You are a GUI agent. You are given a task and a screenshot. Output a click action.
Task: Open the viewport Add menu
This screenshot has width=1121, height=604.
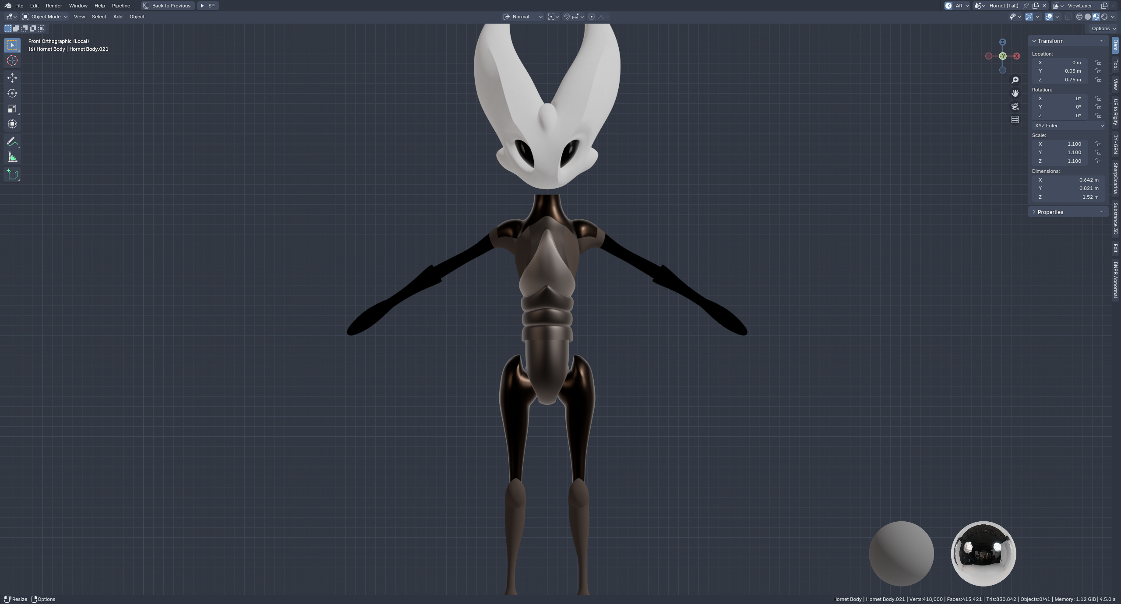click(118, 17)
